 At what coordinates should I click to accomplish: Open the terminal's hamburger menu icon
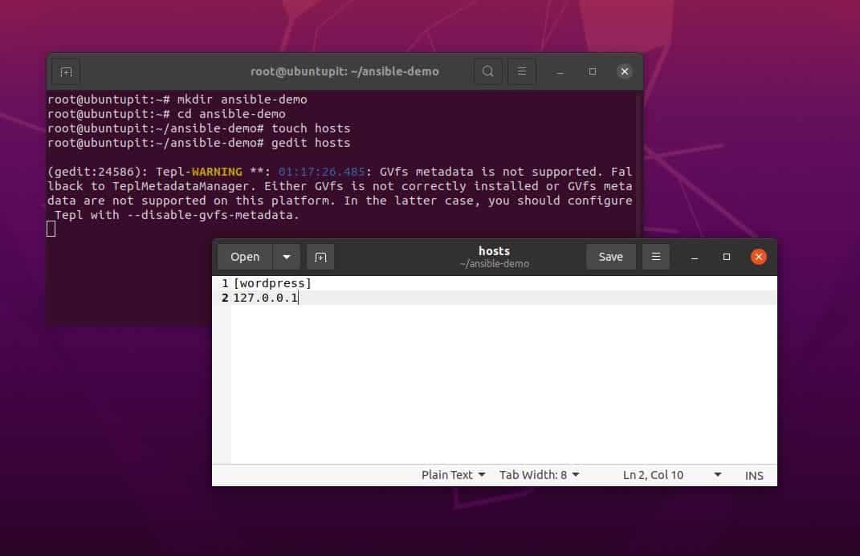coord(522,71)
